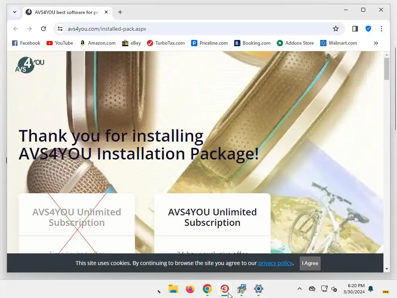This screenshot has width=397, height=298.
Task: Open site information icon in address bar
Action: [60, 29]
